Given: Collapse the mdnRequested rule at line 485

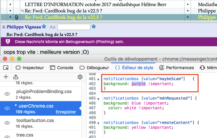Looking at the screenshot, I should tap(98, 99).
